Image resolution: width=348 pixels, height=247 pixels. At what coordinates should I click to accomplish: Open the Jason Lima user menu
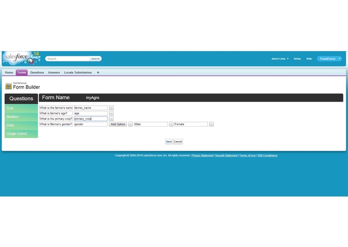tap(280, 58)
